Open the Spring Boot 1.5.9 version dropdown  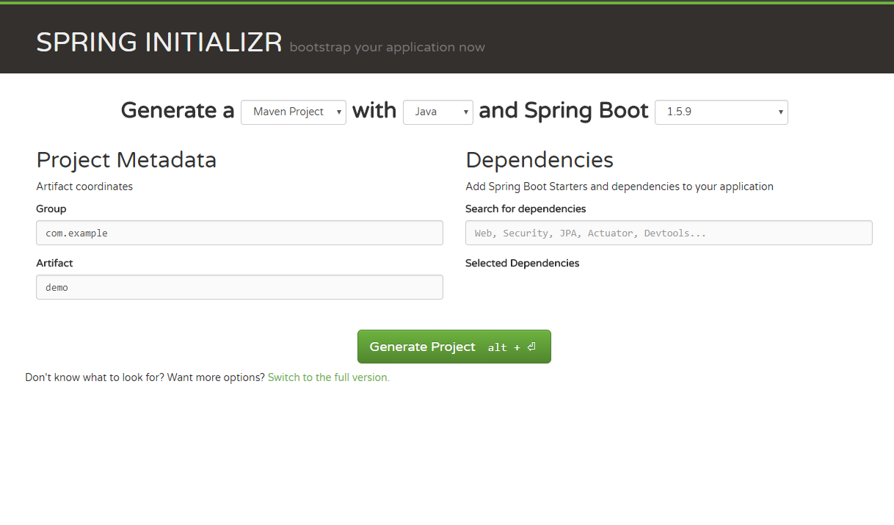pos(722,112)
